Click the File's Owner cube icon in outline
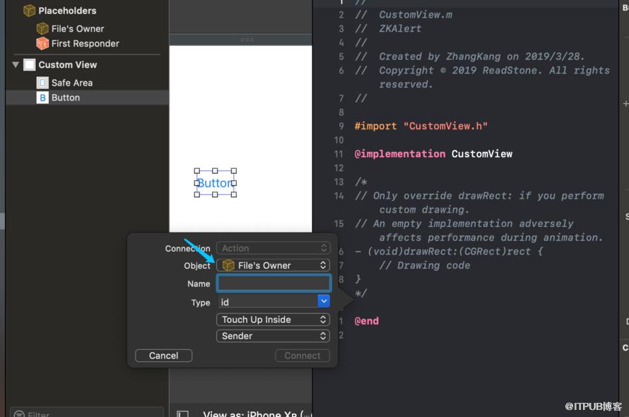Image resolution: width=629 pixels, height=417 pixels. 42,28
